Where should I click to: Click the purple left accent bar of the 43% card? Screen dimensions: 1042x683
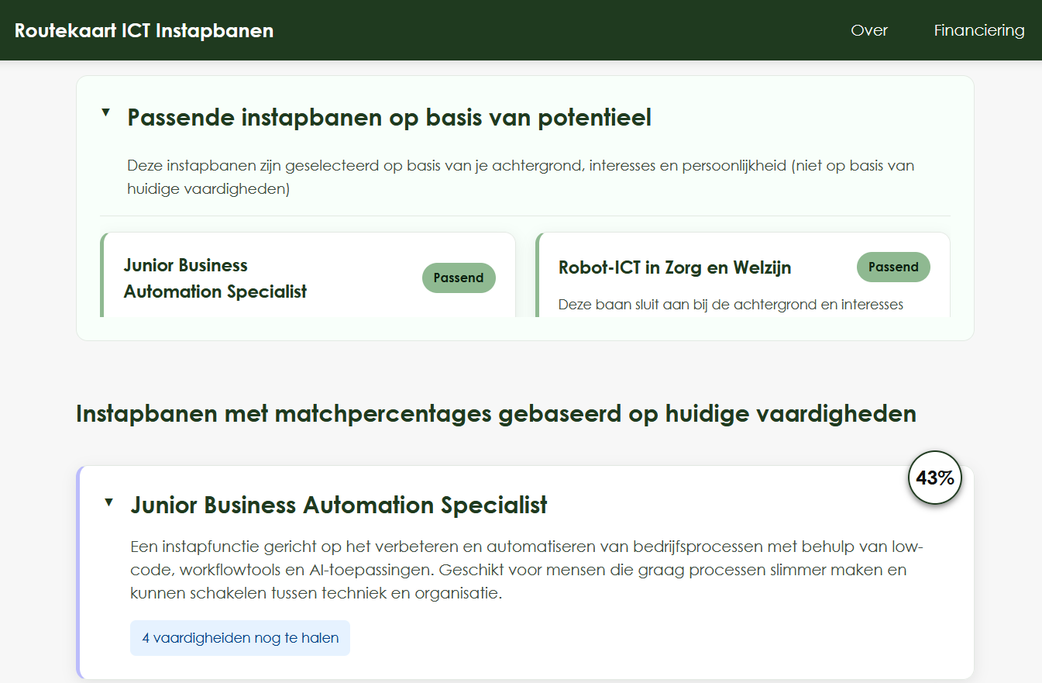(x=79, y=572)
